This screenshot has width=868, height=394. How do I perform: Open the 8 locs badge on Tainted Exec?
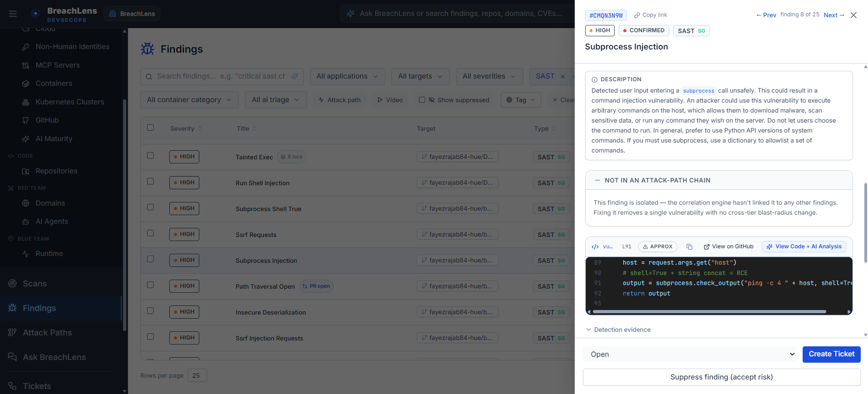291,157
